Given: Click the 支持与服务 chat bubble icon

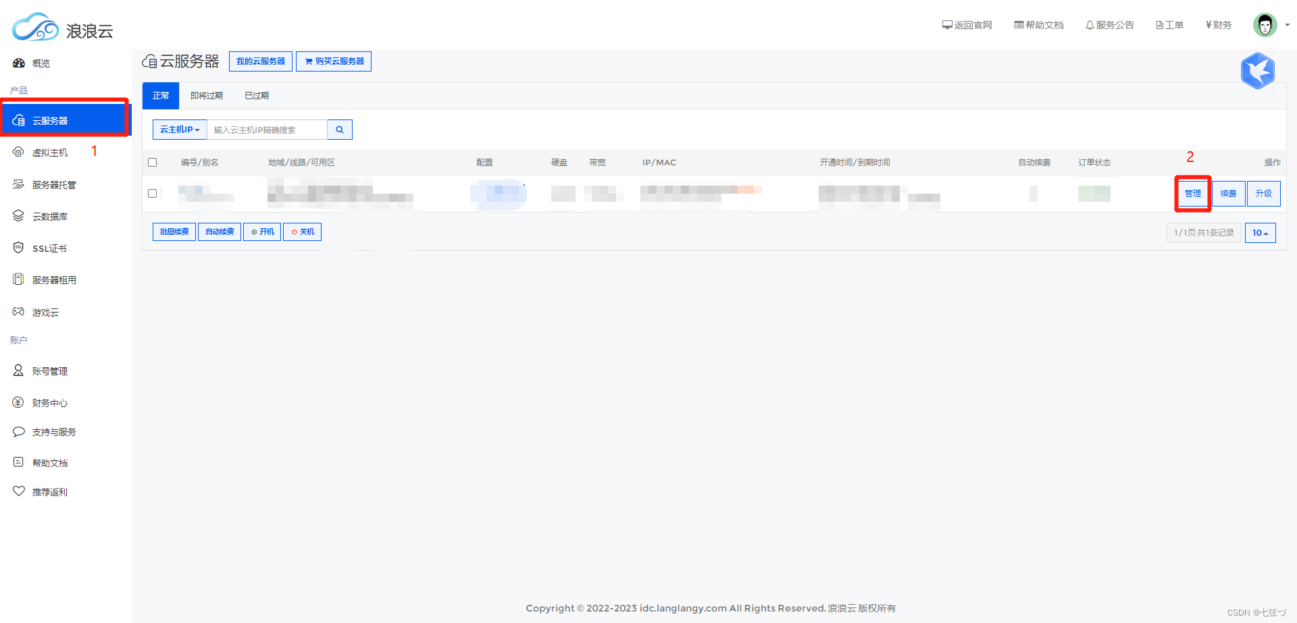Looking at the screenshot, I should click(x=19, y=431).
